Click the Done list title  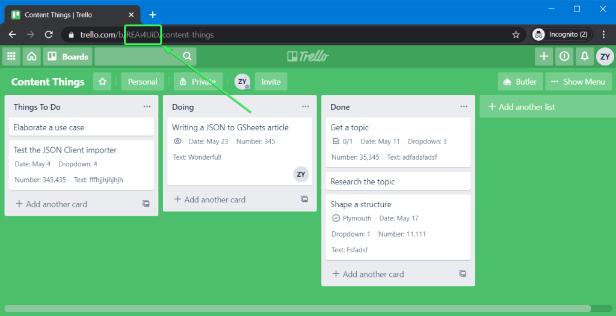pyautogui.click(x=340, y=107)
